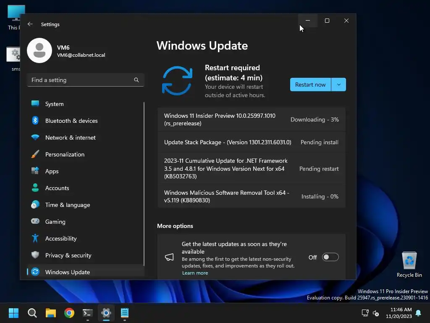Viewport: 430px width, 323px height.
Task: Click the taskbar clock and date
Action: coord(399,313)
